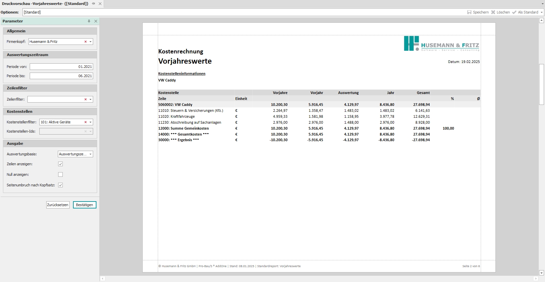Click the Löschen delete option
This screenshot has height=282, width=545.
(500, 12)
